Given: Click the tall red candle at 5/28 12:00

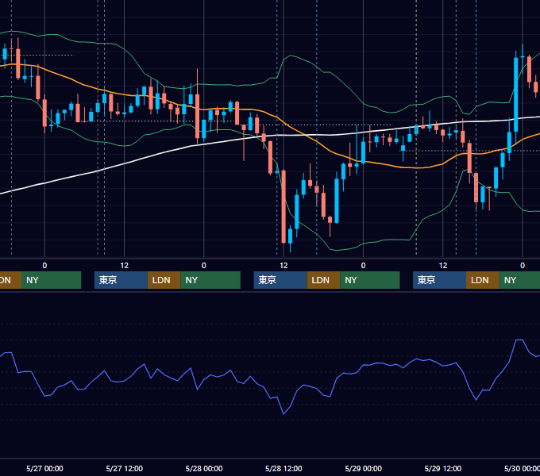Looking at the screenshot, I should pos(283,206).
